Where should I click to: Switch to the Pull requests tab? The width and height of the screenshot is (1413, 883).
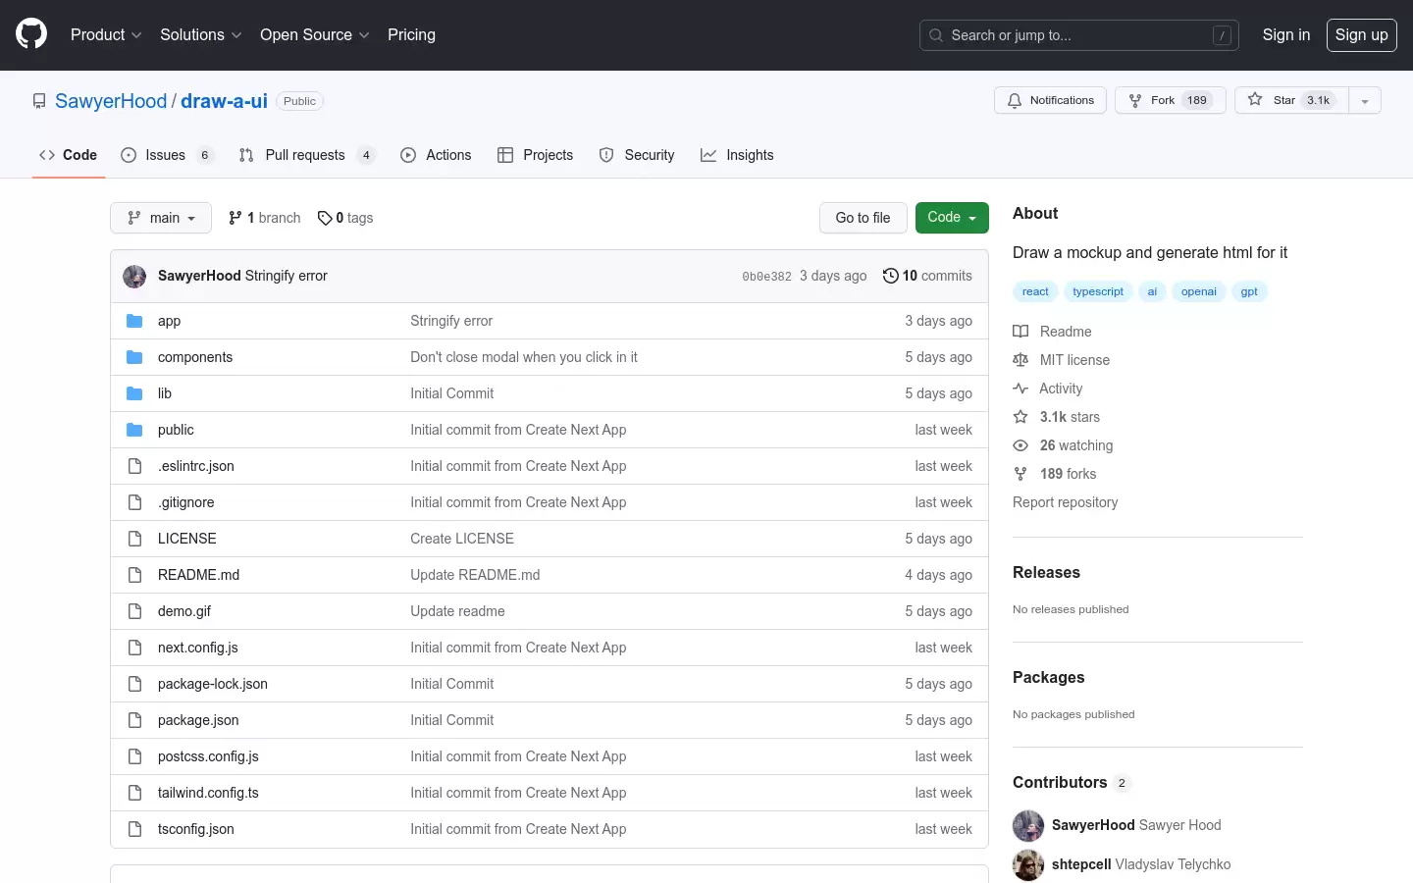click(x=304, y=155)
